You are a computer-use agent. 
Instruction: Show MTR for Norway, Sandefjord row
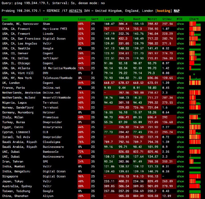[180, 107]
